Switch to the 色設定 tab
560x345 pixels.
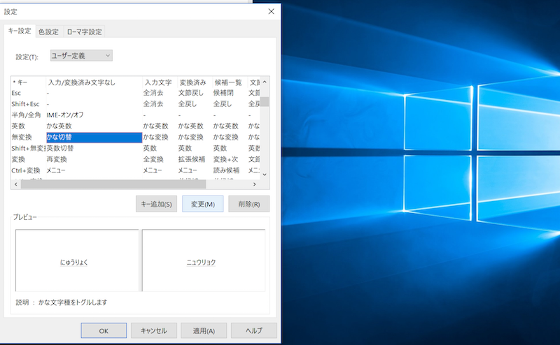[x=48, y=31]
